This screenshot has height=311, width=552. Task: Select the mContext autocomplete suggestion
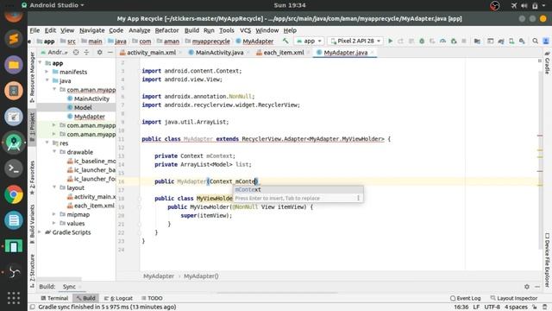298,190
